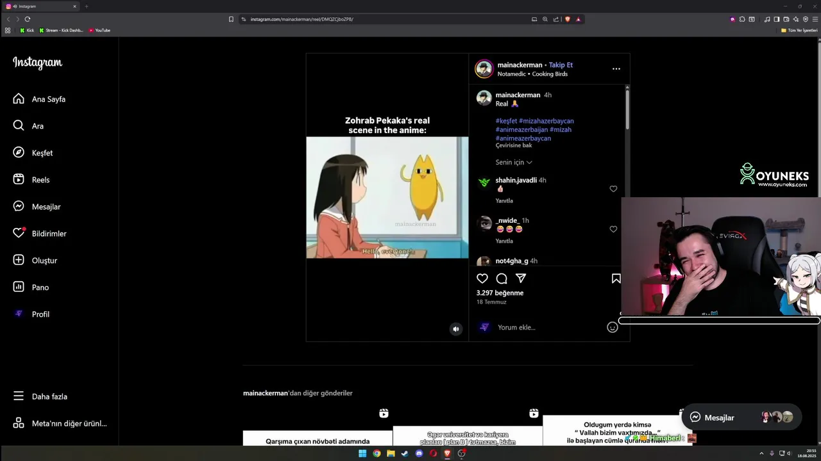Open Discord from the taskbar

coord(419,453)
